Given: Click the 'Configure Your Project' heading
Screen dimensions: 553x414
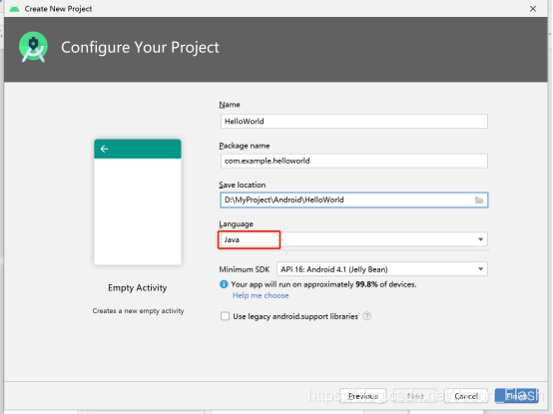Looking at the screenshot, I should (x=140, y=48).
